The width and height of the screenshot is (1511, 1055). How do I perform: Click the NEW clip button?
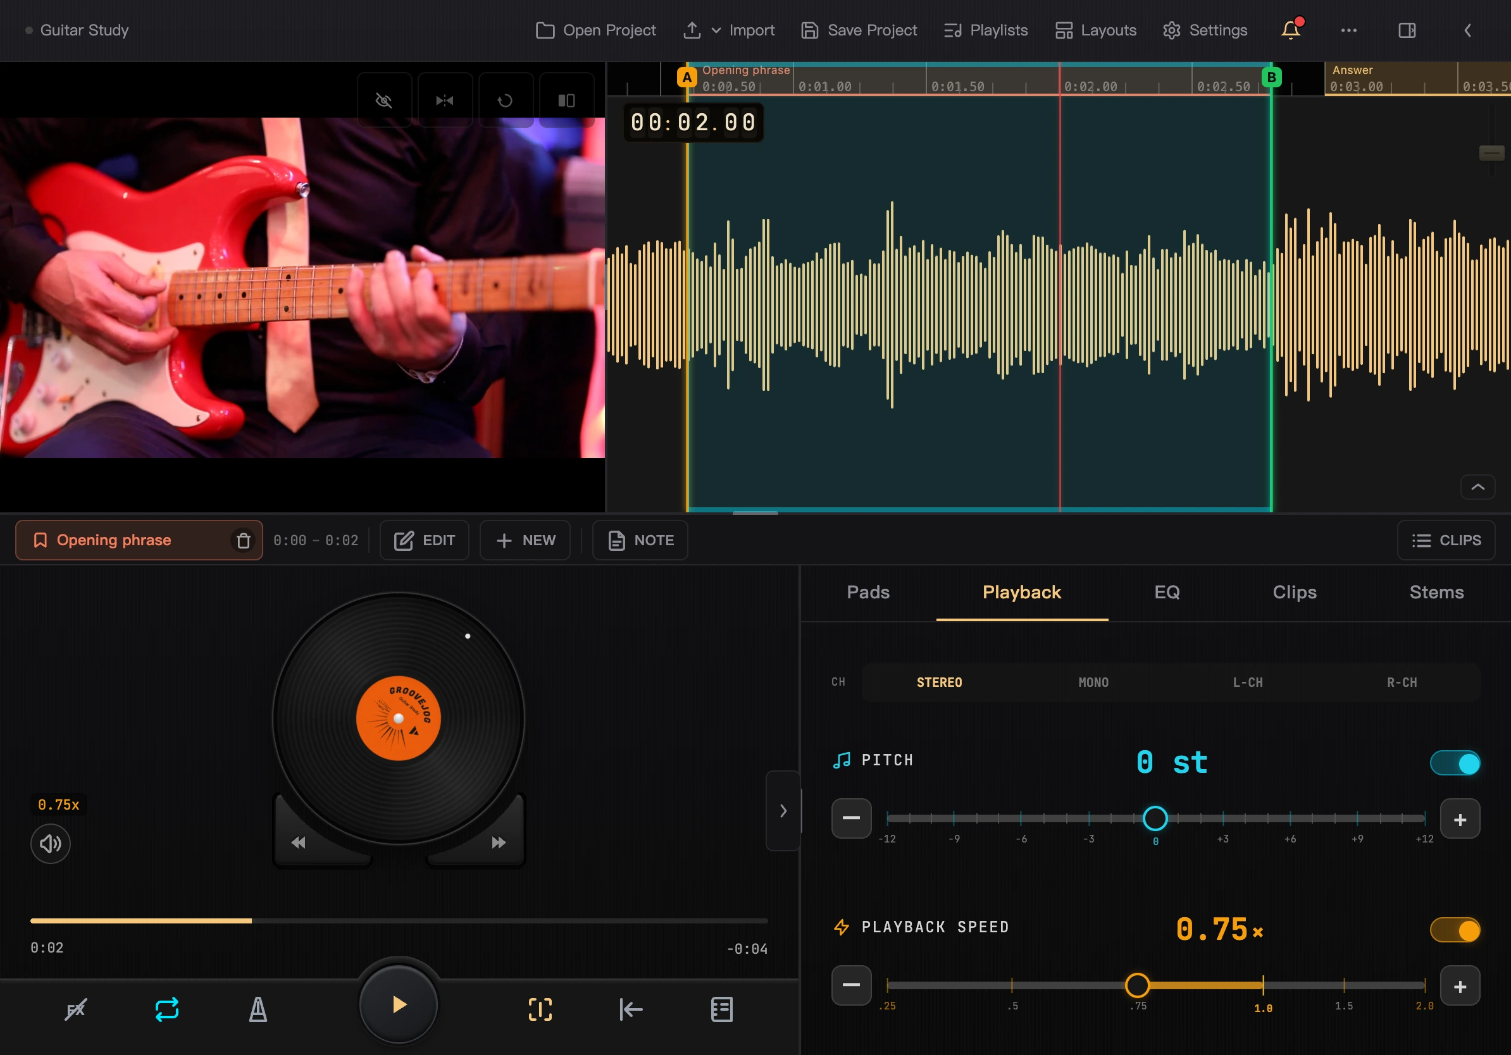[x=525, y=540]
